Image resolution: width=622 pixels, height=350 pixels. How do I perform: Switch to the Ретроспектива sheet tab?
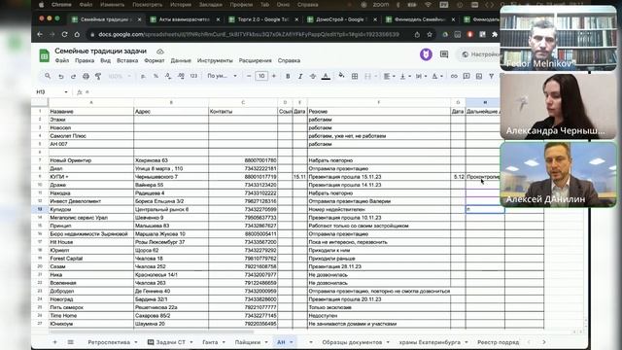[x=109, y=342]
